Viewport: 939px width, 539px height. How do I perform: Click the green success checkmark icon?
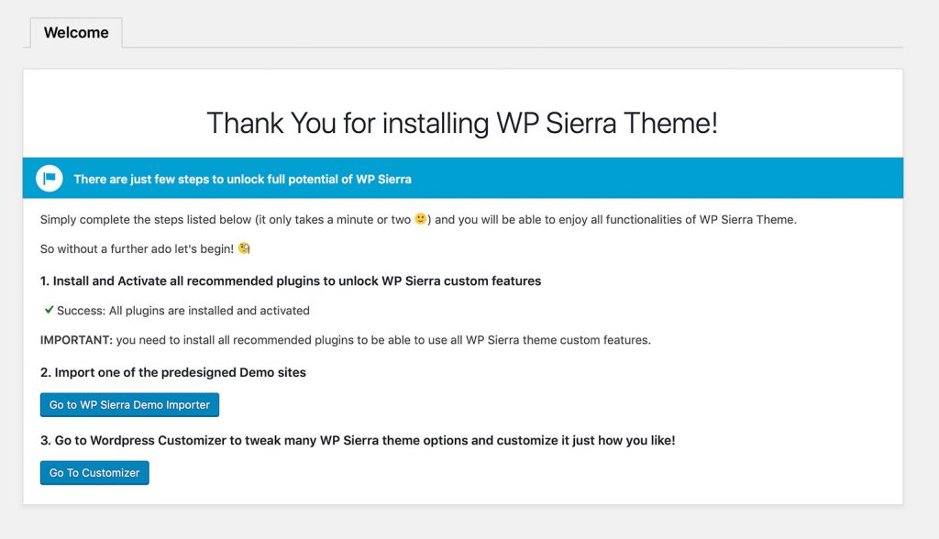pos(50,310)
